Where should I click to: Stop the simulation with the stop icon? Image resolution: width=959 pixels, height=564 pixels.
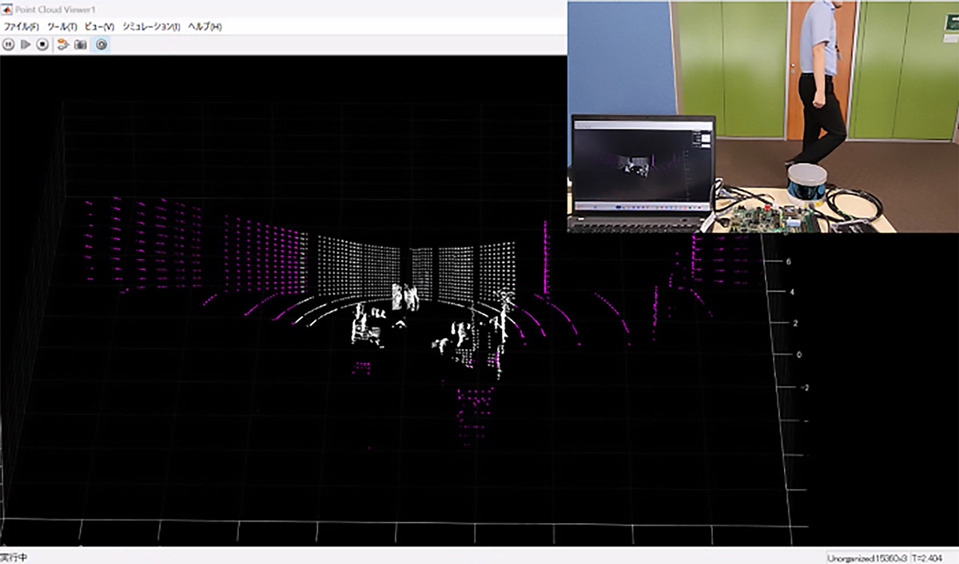pyautogui.click(x=42, y=45)
